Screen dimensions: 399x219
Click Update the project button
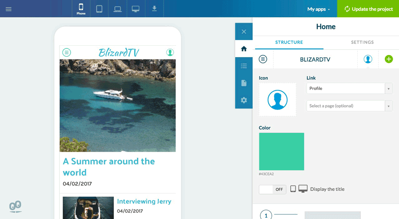click(x=368, y=9)
